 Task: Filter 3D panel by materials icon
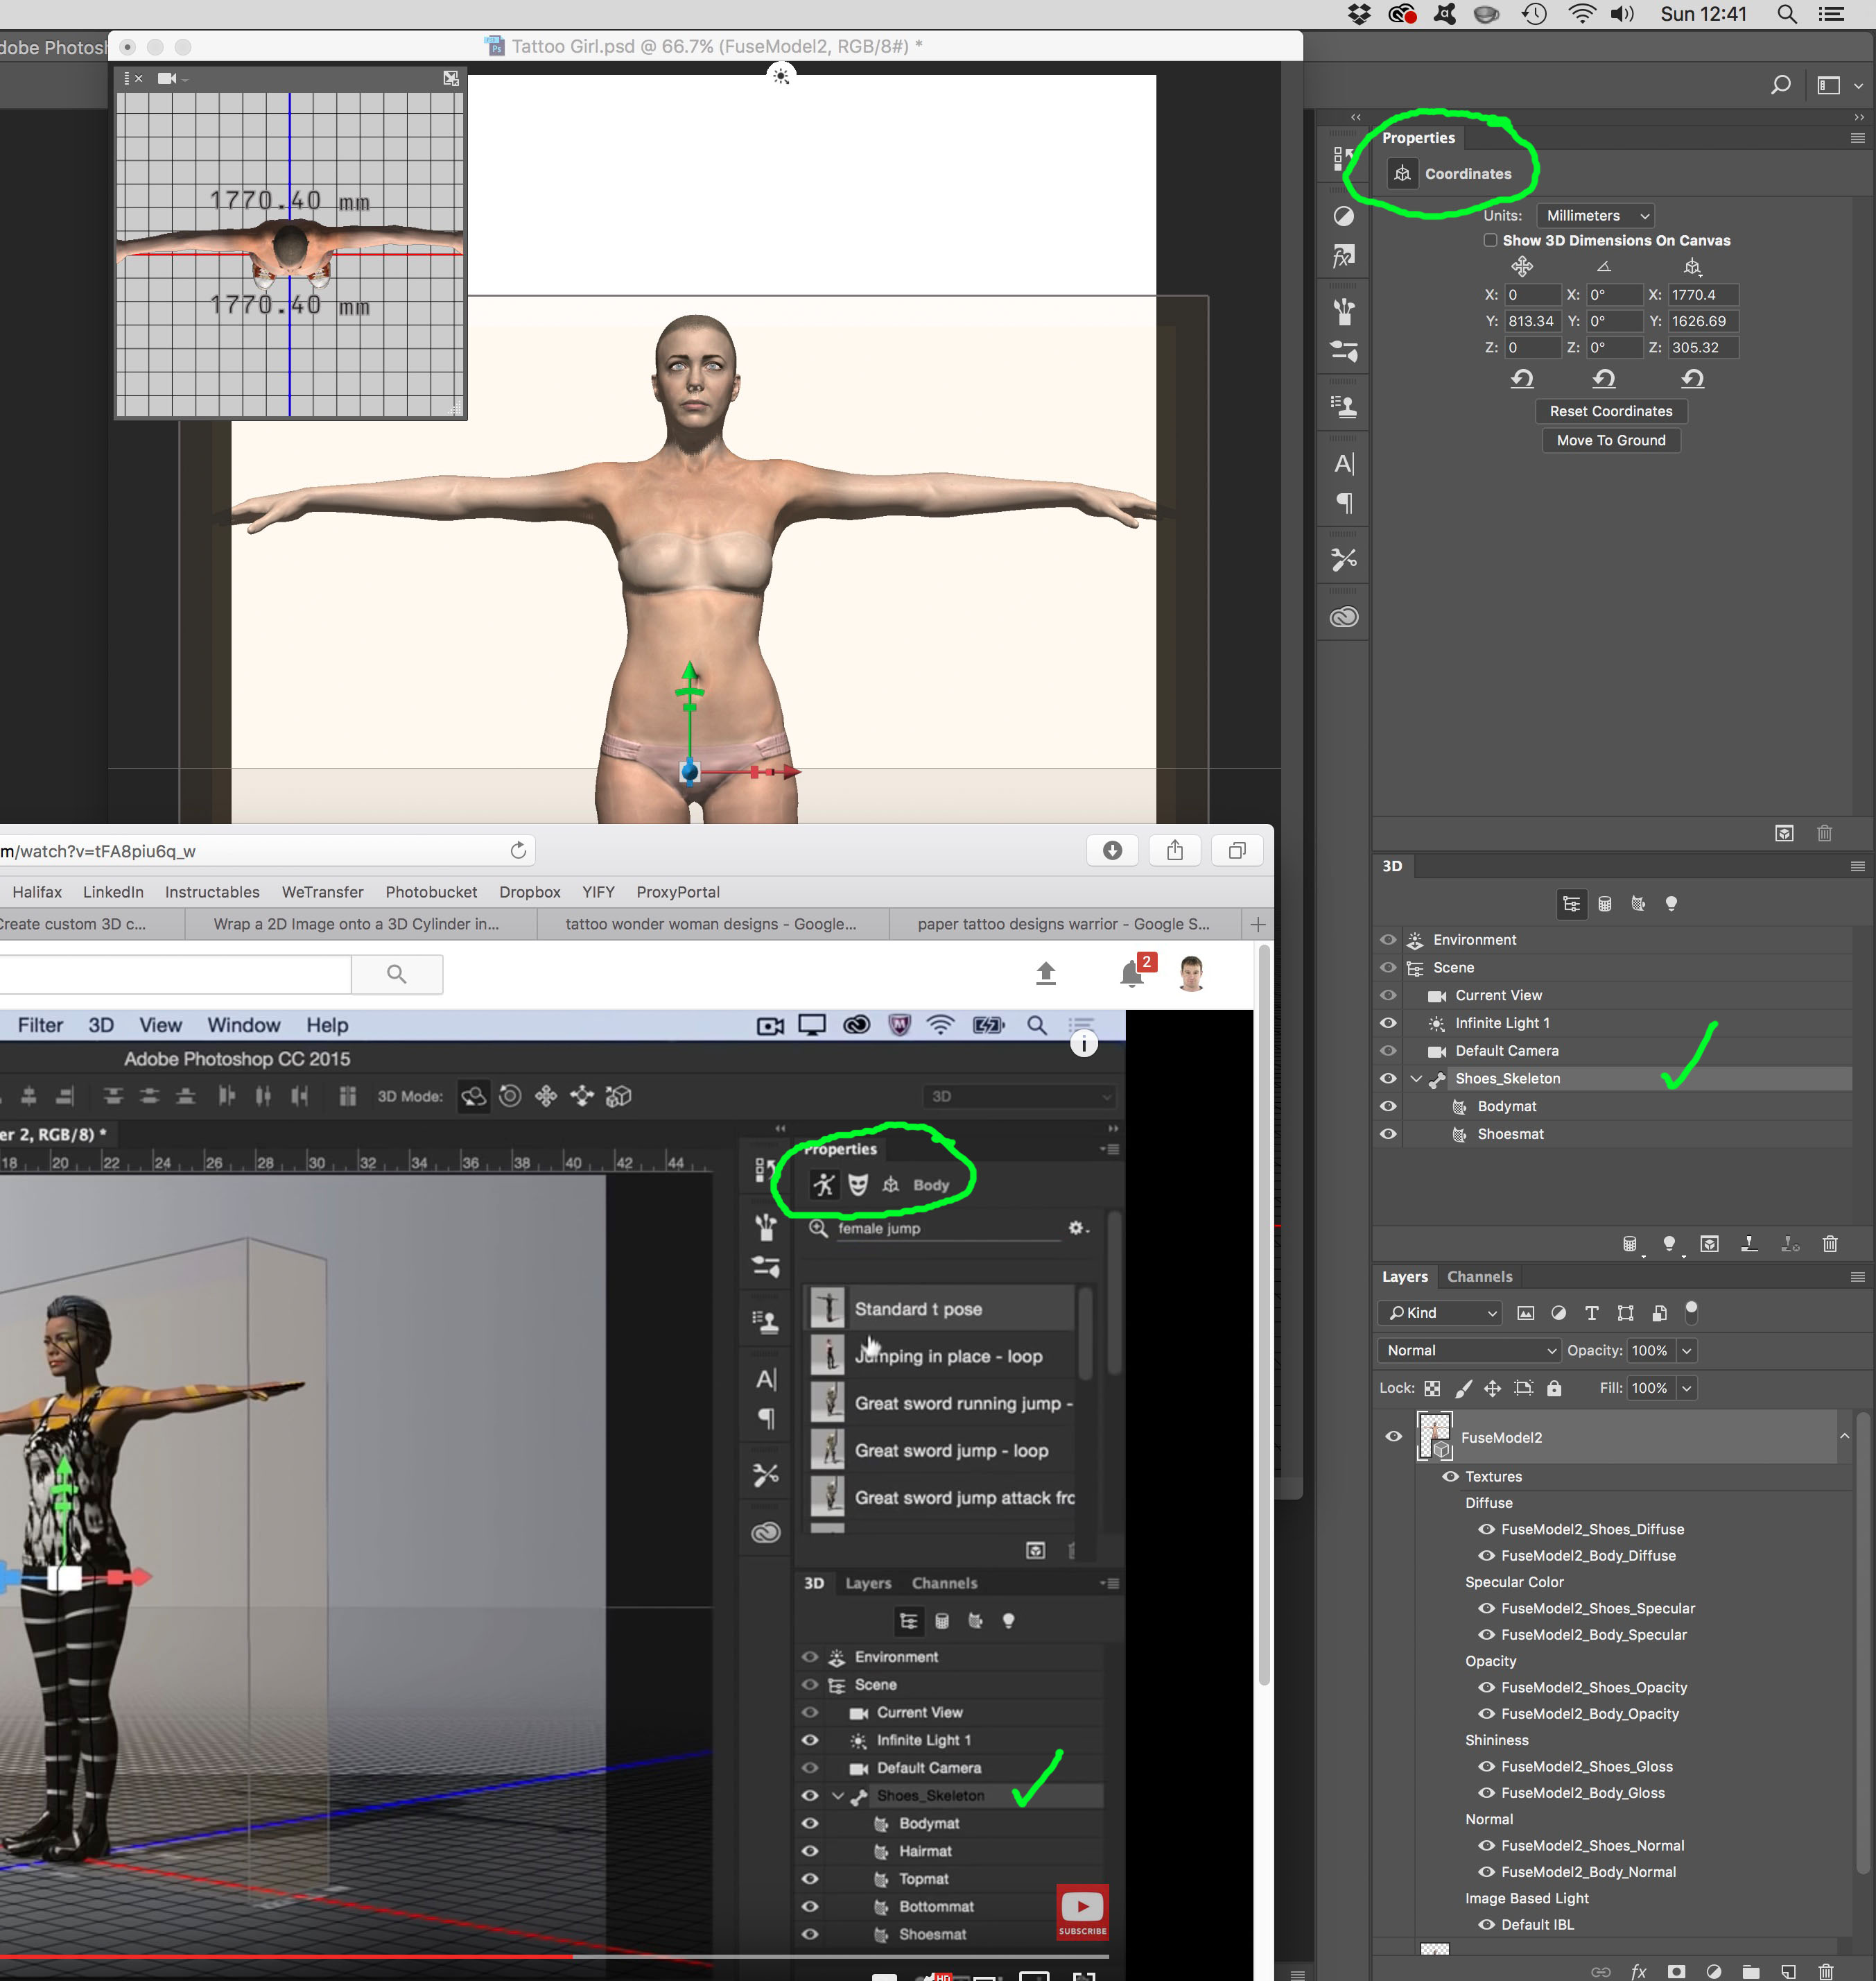(x=1637, y=904)
